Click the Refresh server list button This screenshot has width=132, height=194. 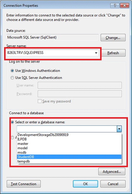coord(113,53)
